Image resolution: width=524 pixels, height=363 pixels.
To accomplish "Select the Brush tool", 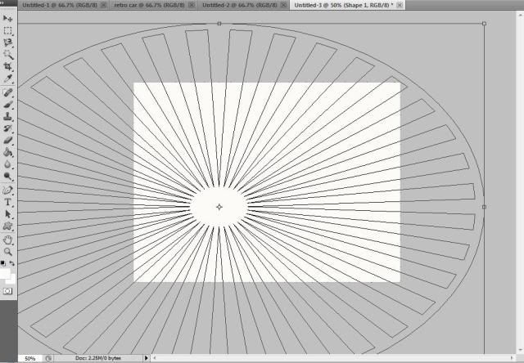I will click(x=7, y=105).
